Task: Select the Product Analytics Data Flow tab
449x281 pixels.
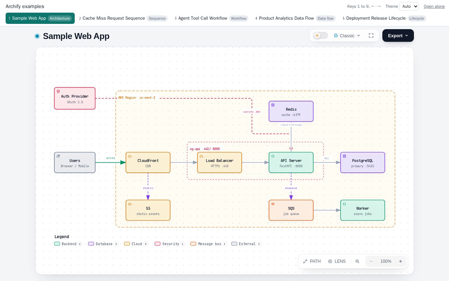Action: 295,18
